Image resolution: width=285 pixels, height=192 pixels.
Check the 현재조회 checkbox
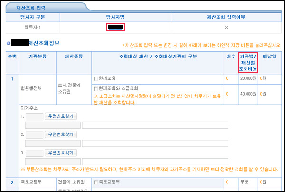coord(95,79)
